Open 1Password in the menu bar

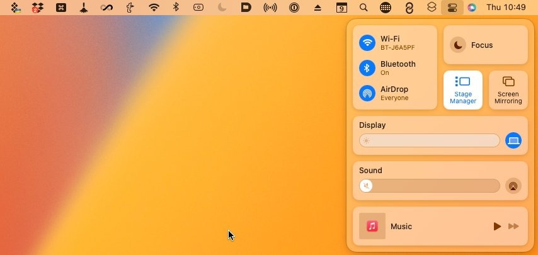(x=294, y=7)
